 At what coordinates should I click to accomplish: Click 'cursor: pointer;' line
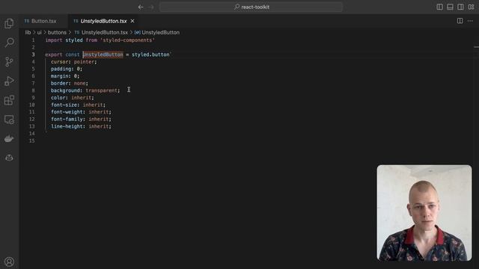(73, 62)
